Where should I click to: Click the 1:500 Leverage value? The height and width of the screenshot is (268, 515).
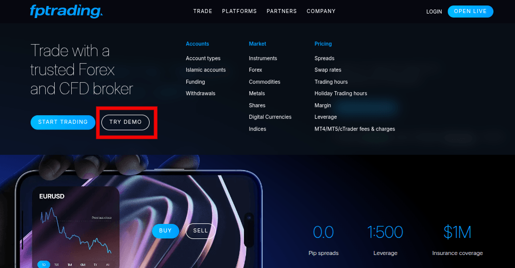(x=385, y=232)
